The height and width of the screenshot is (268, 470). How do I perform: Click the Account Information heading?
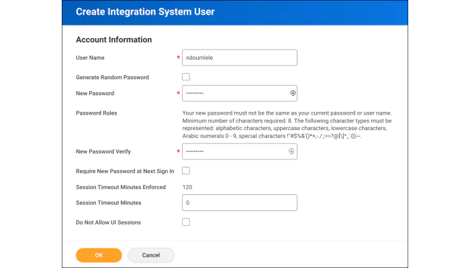pos(113,40)
